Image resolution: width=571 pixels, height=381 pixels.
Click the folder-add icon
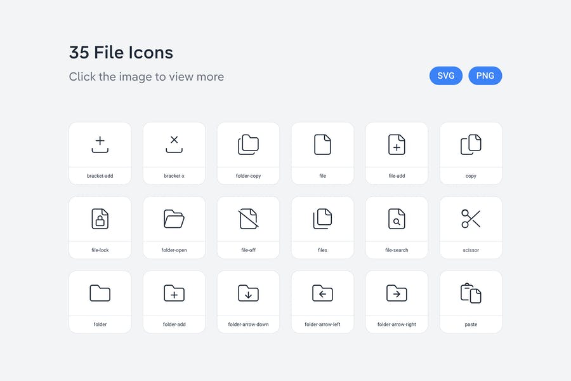(174, 293)
